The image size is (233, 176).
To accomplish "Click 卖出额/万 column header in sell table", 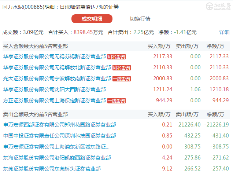I will click(x=187, y=114).
